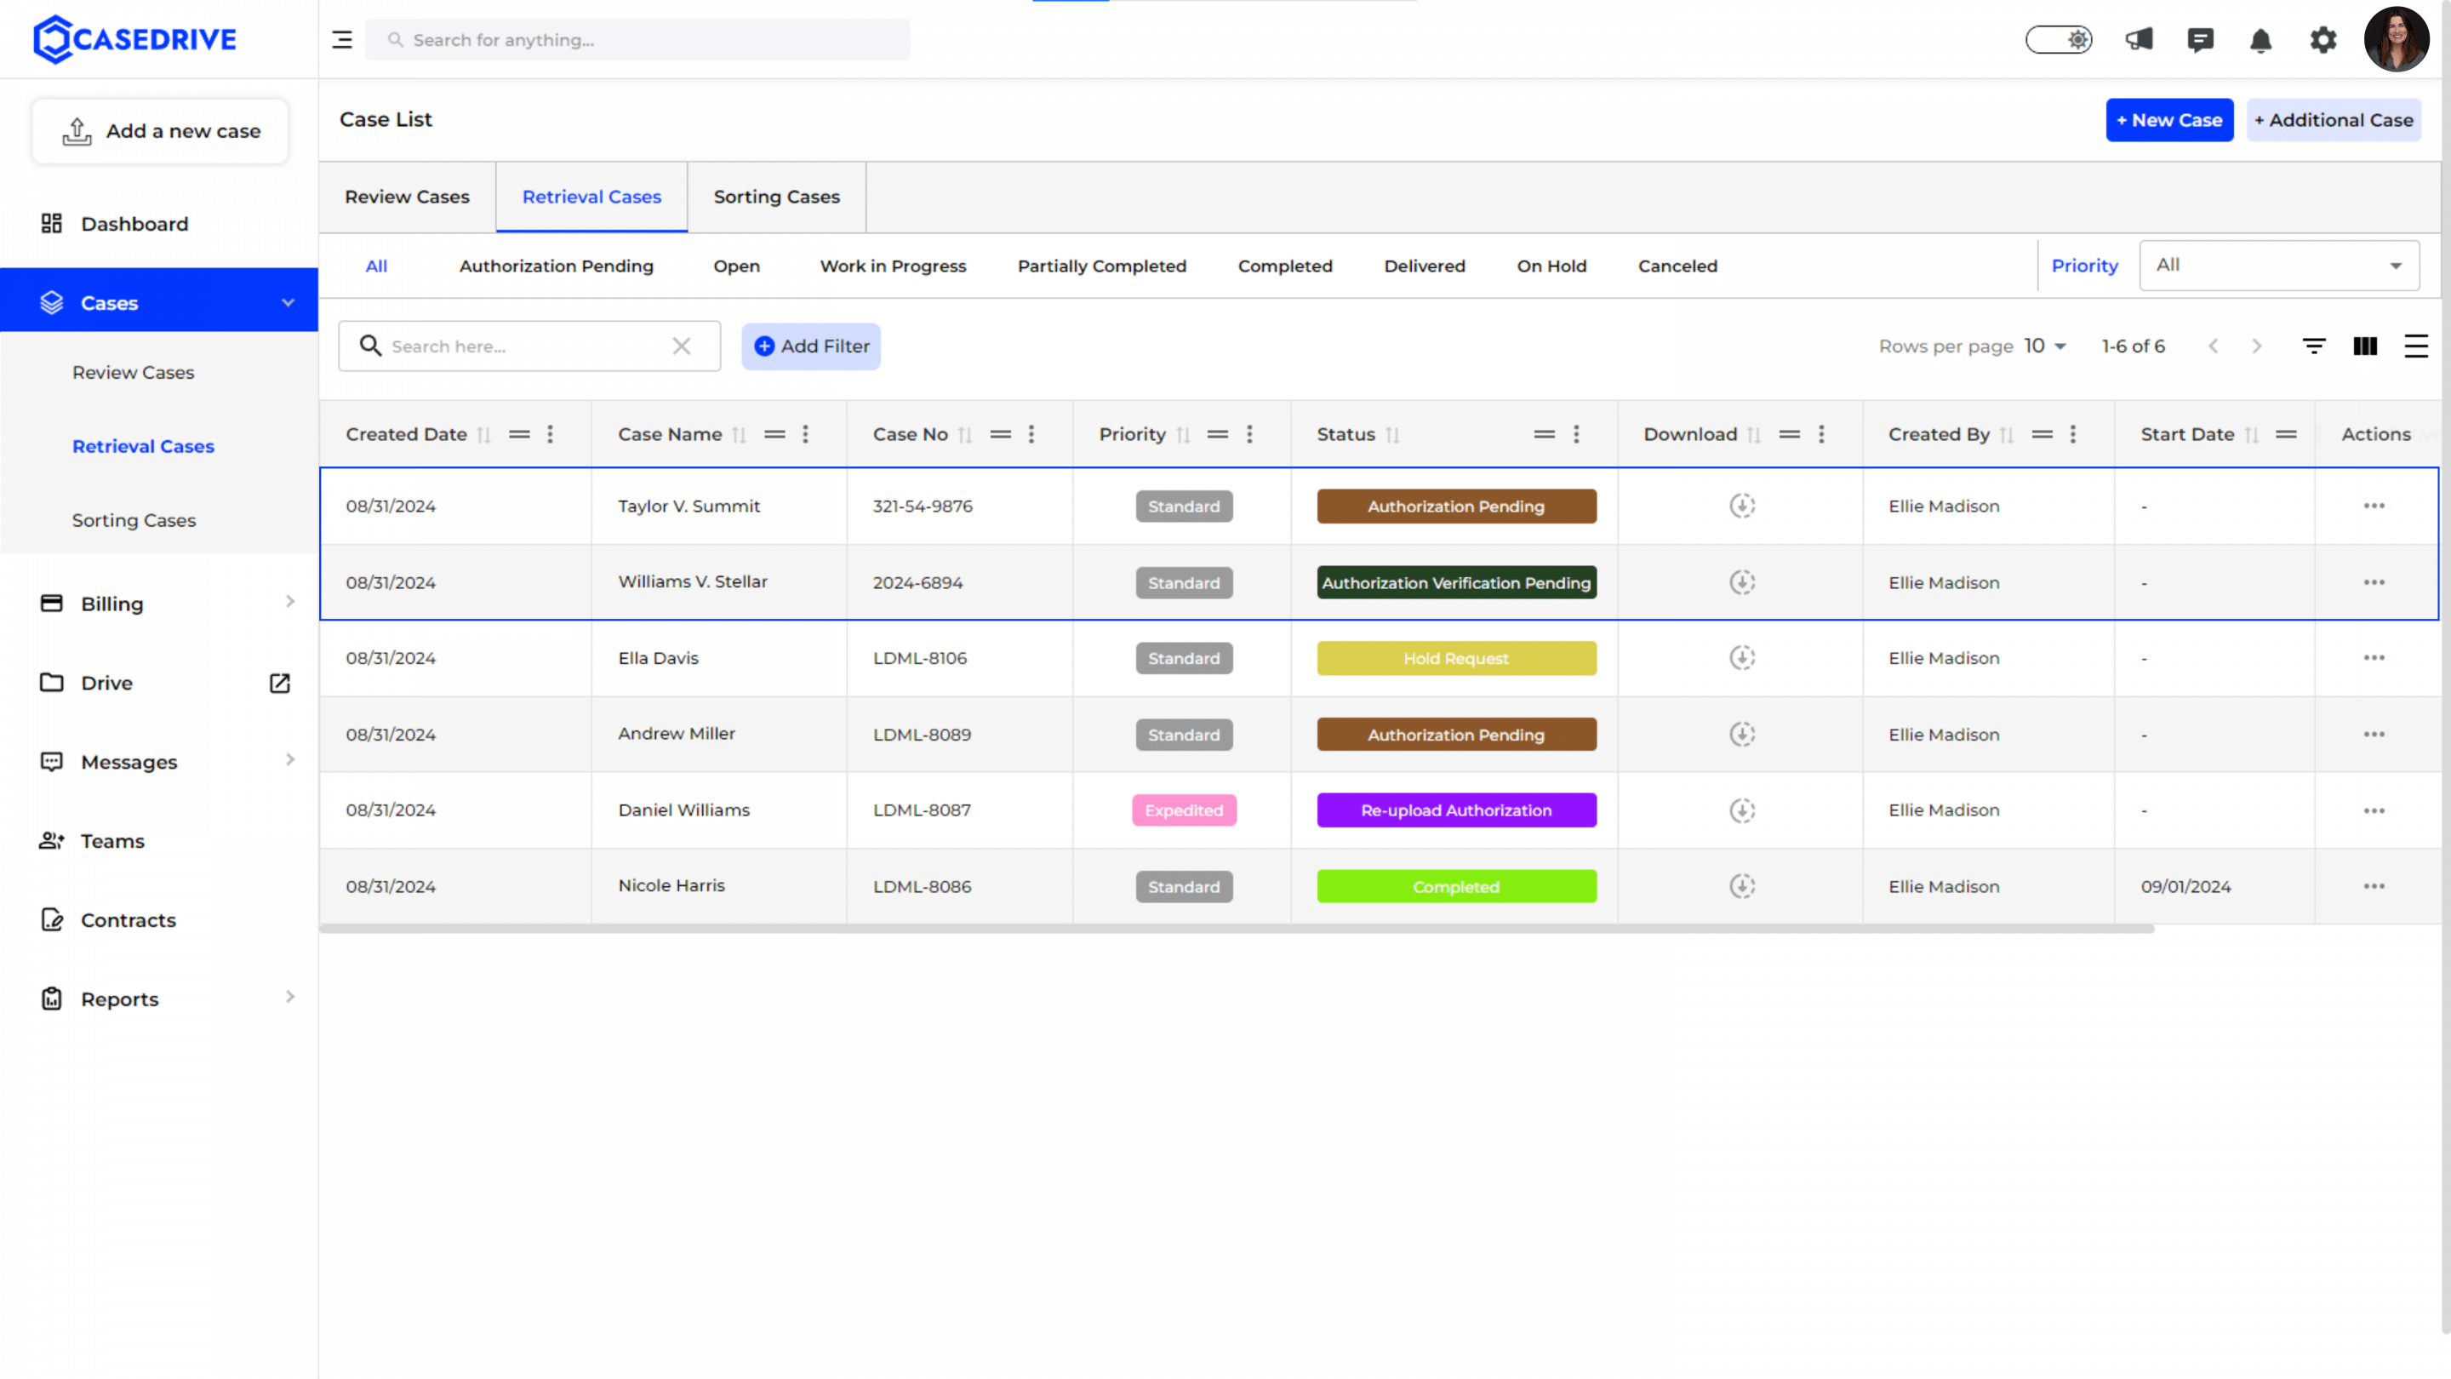Open Dashboard from the sidebar
The width and height of the screenshot is (2451, 1379).
point(134,224)
